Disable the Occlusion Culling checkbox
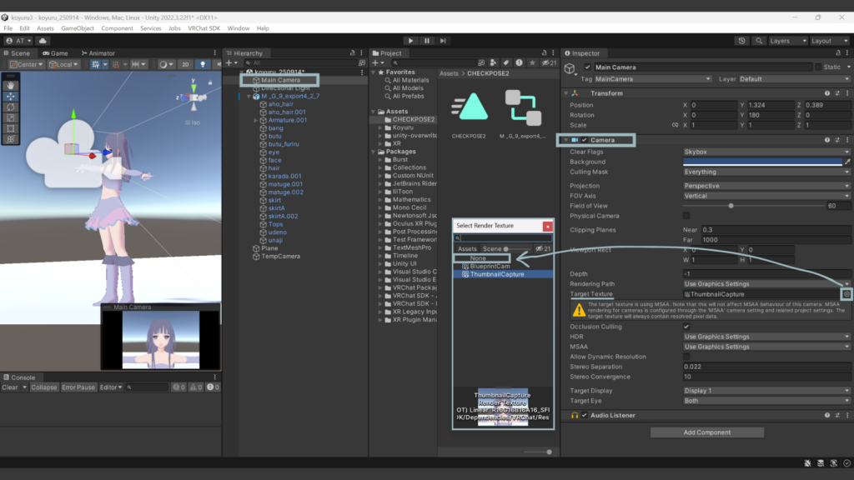854x480 pixels. click(686, 327)
